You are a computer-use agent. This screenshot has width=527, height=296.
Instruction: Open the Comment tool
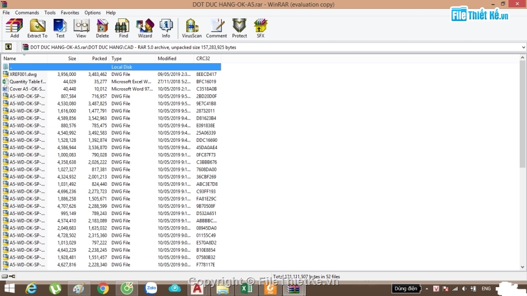216,28
